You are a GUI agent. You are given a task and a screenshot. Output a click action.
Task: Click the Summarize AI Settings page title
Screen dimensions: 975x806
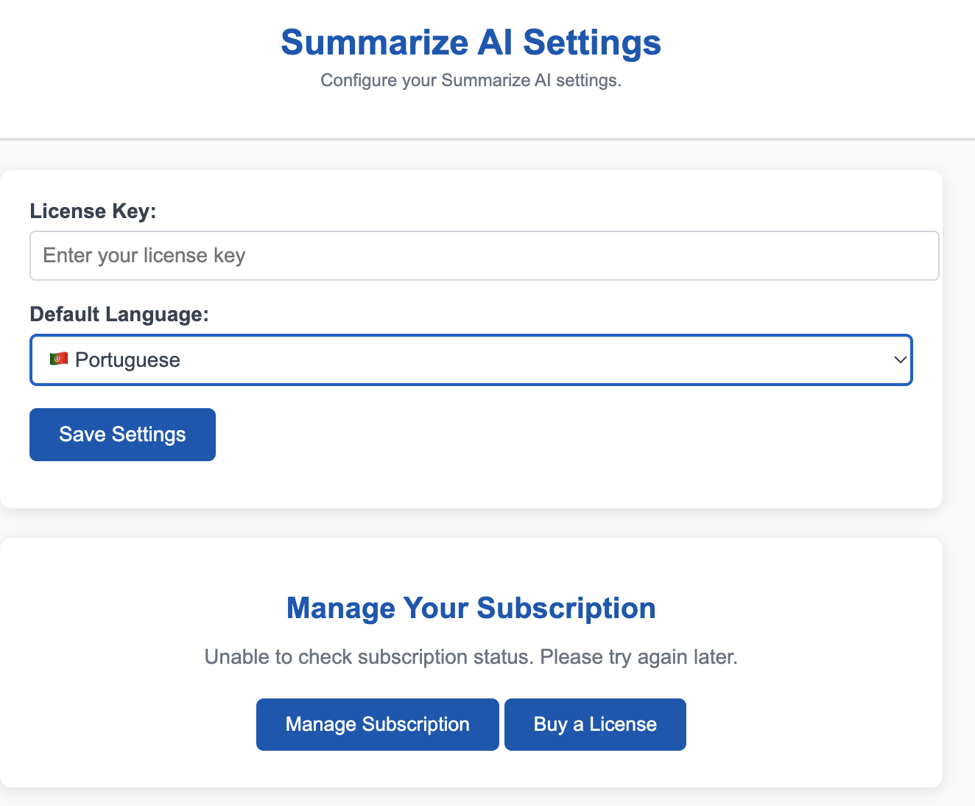[x=471, y=42]
